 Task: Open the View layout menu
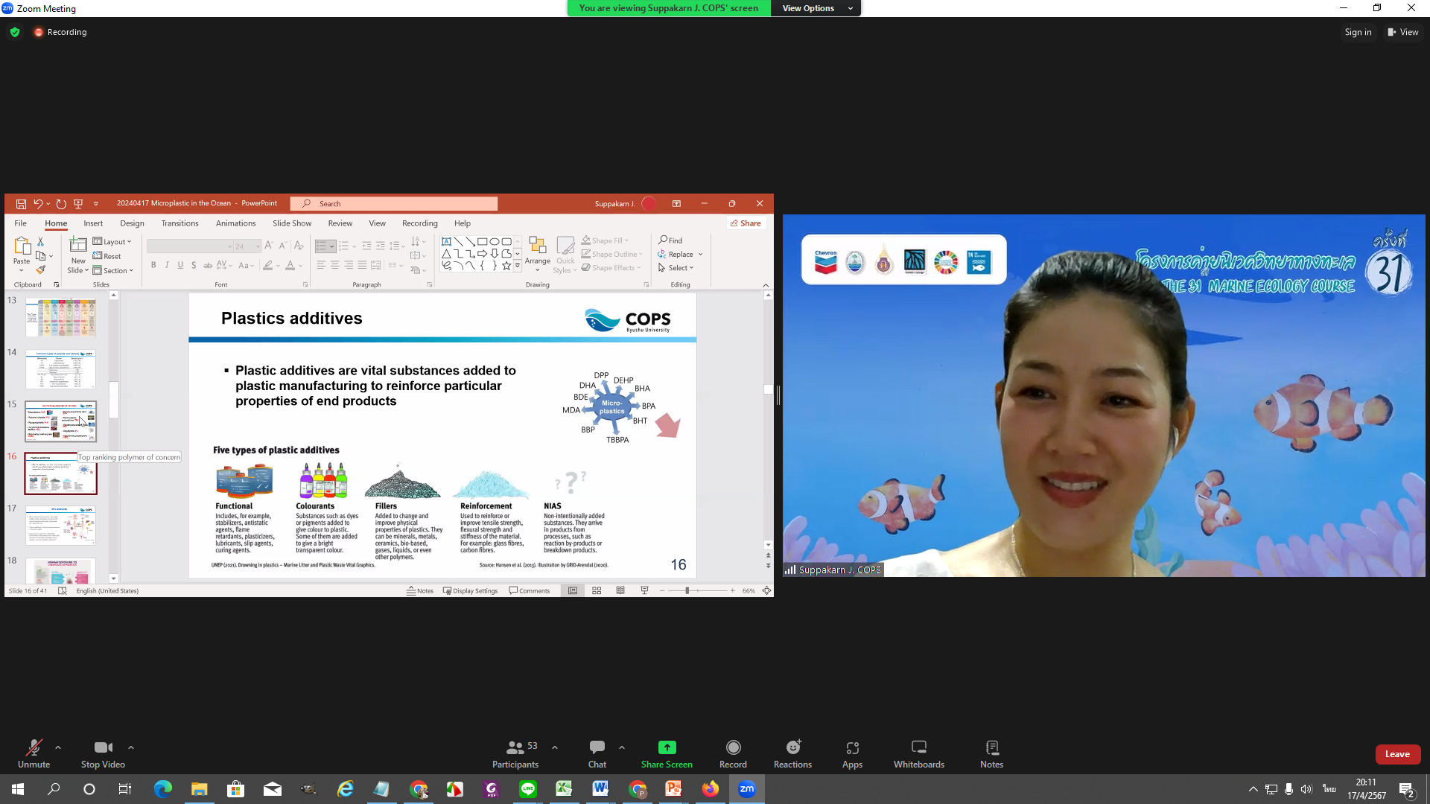[1402, 32]
